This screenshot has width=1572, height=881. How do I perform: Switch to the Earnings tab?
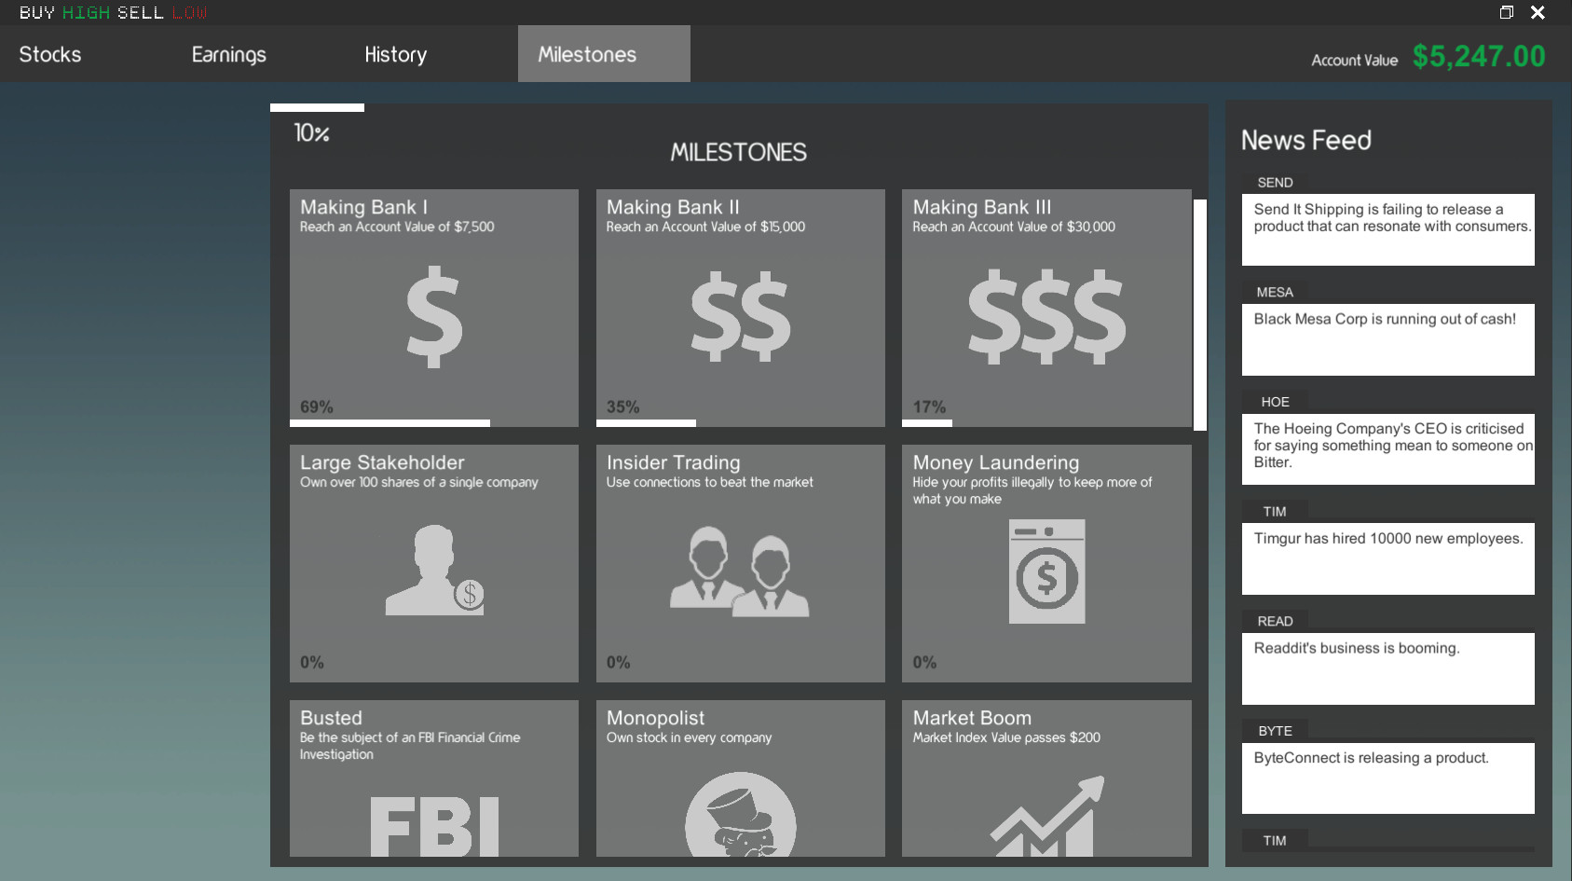pyautogui.click(x=229, y=55)
